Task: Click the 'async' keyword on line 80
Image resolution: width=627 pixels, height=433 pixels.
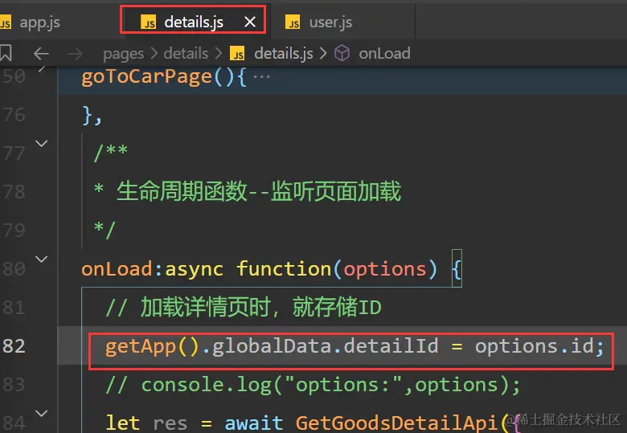Action: (194, 269)
